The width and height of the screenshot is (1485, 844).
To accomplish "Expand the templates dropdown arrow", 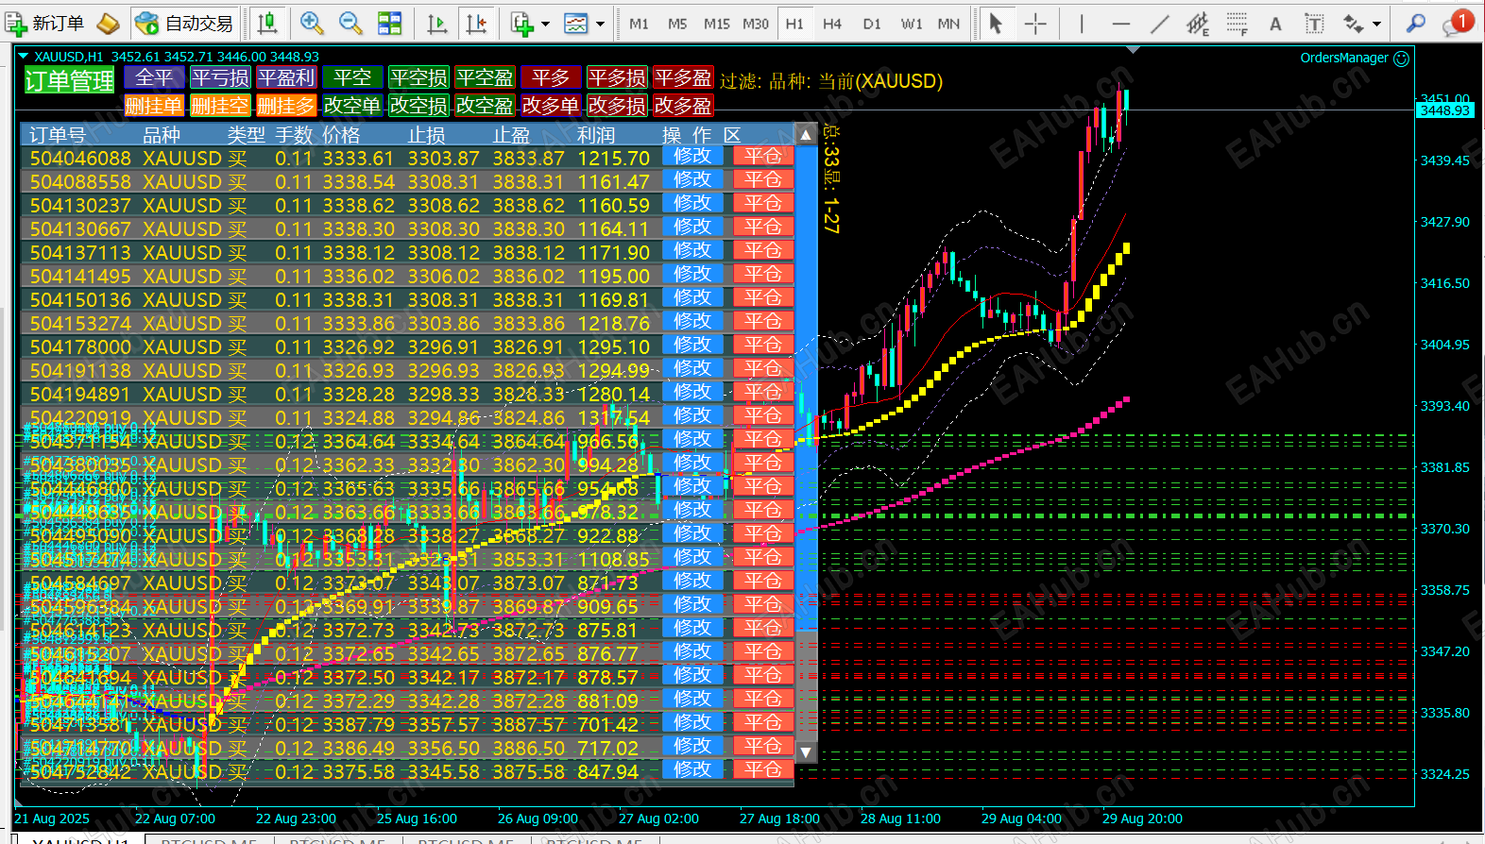I will point(600,24).
